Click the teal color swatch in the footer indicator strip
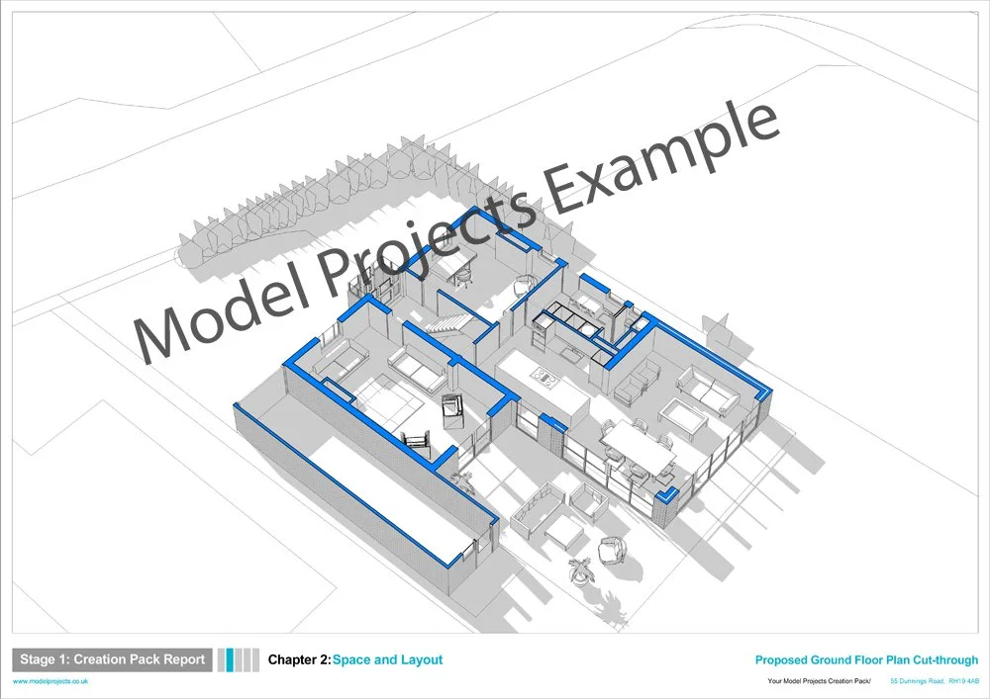 229,658
